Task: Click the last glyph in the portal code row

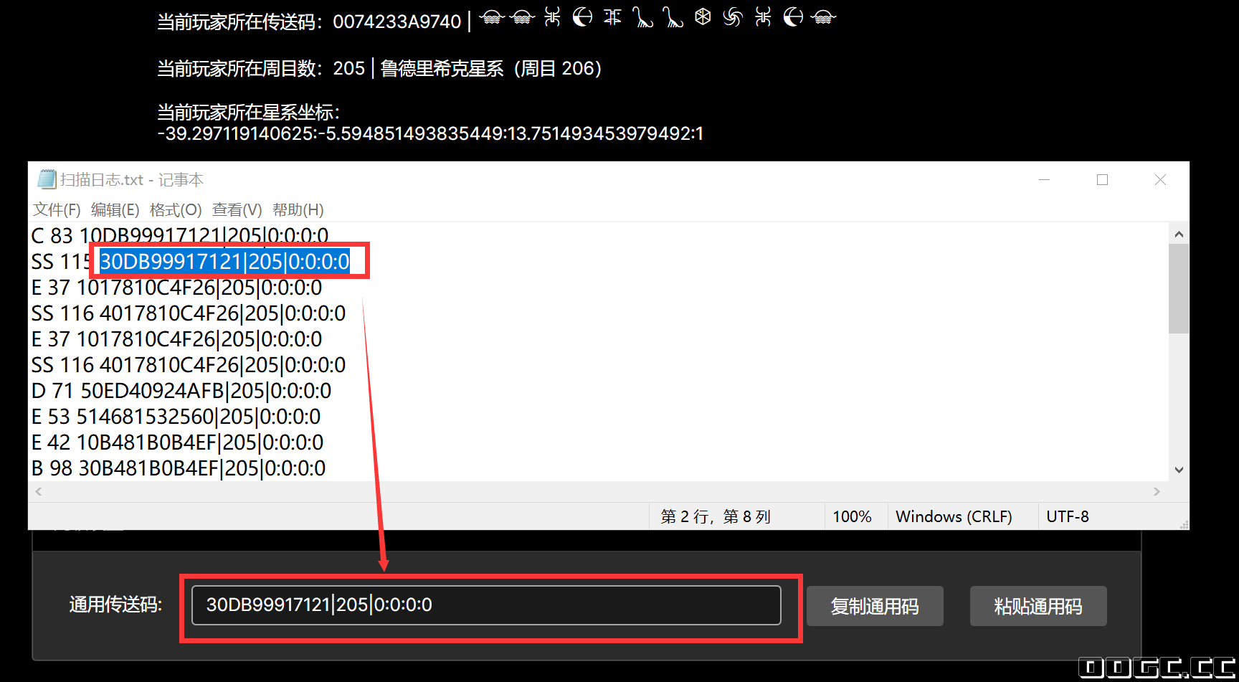Action: click(823, 18)
